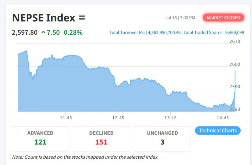The width and height of the screenshot is (252, 165).
Task: Select the DECLINED 151 box
Action: coord(101,139)
